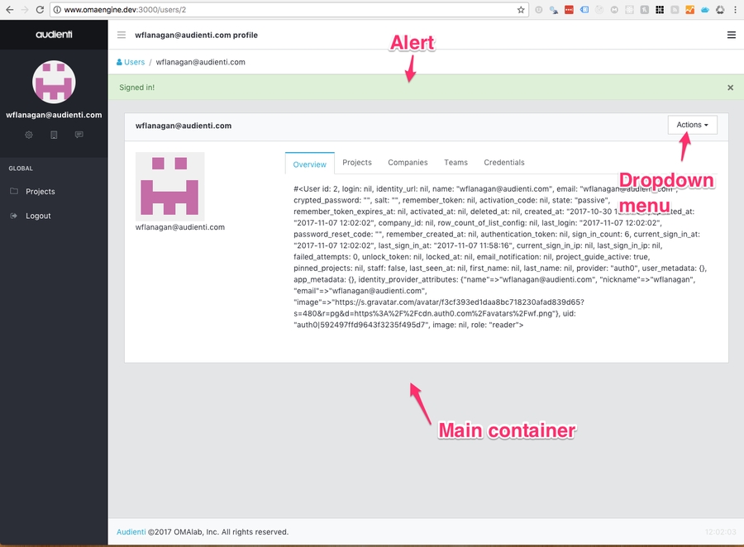Open the chat message icon in sidebar
The image size is (744, 547).
79,135
